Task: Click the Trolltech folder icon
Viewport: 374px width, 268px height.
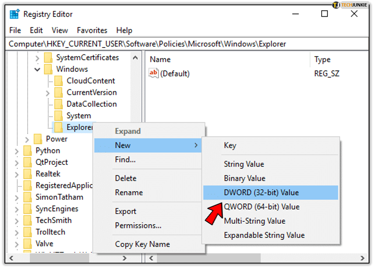Action: 28,232
